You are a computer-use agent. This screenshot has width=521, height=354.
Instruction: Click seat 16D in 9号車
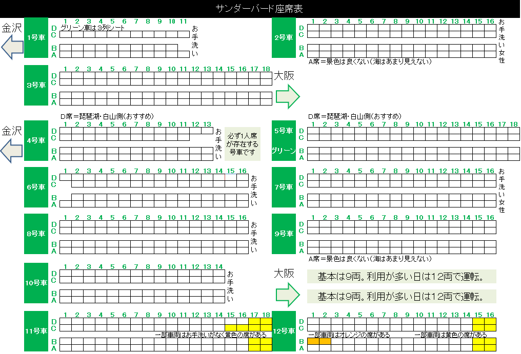(x=490, y=224)
